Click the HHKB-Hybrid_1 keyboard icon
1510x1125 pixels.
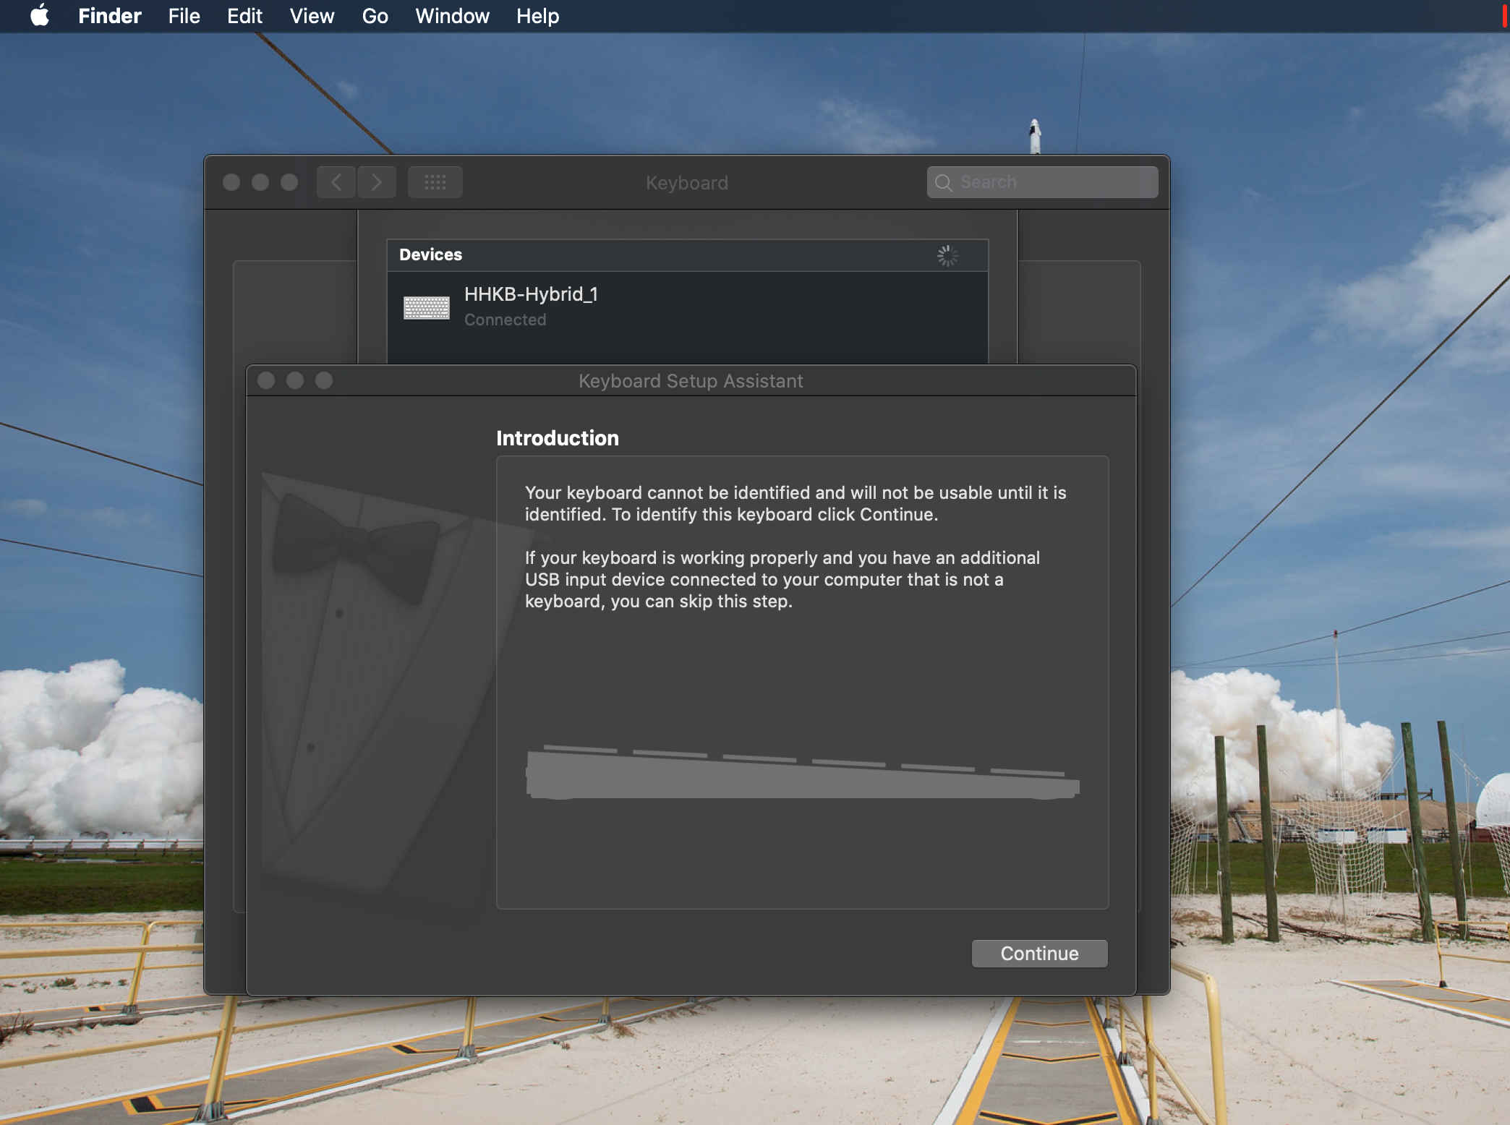426,307
